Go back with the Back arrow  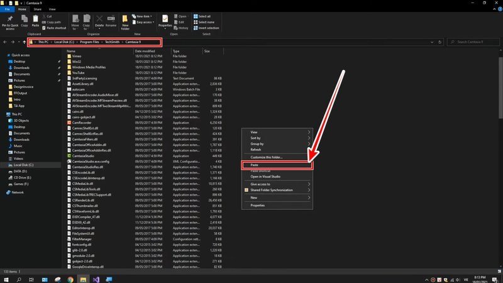(x=5, y=42)
